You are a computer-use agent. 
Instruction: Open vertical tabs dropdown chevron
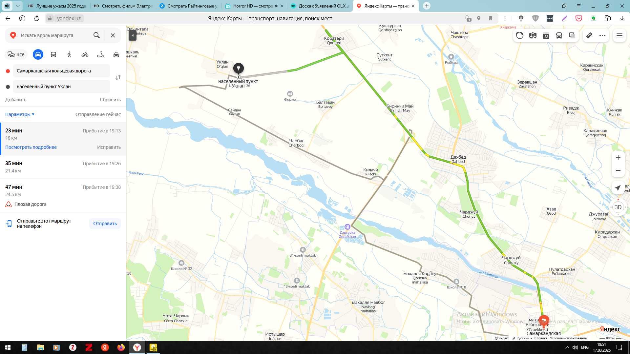click(x=18, y=6)
